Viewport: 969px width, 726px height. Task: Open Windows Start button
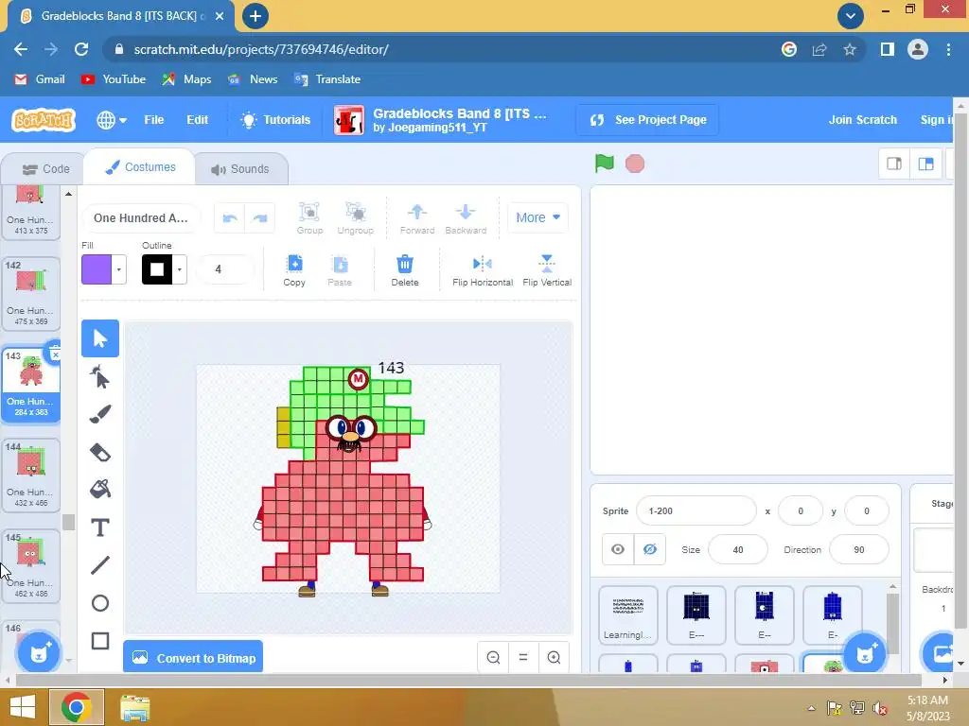[x=23, y=707]
